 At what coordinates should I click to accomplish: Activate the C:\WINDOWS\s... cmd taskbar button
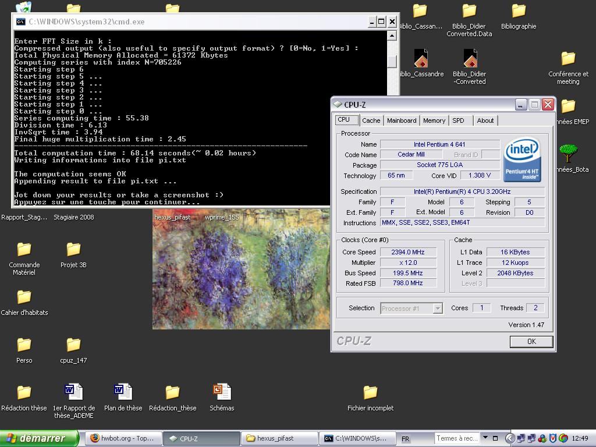click(x=357, y=438)
